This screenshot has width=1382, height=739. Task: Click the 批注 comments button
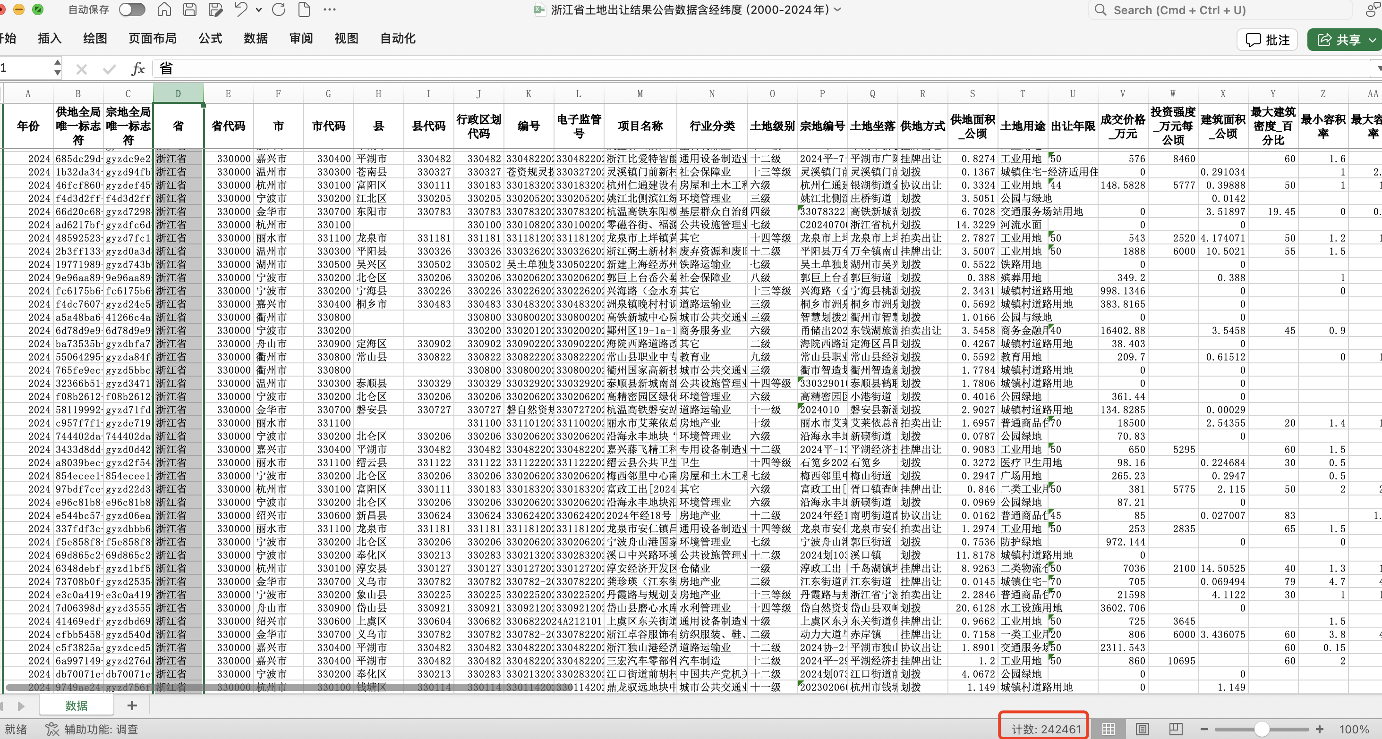[x=1267, y=40]
